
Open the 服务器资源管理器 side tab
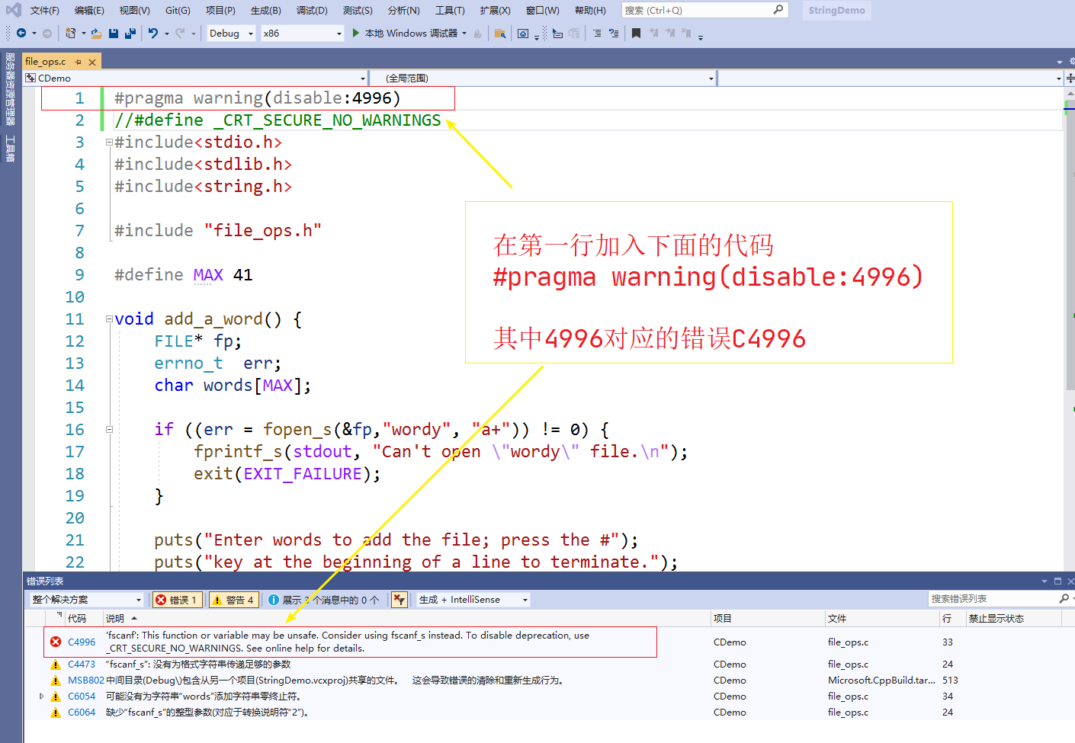coord(10,89)
